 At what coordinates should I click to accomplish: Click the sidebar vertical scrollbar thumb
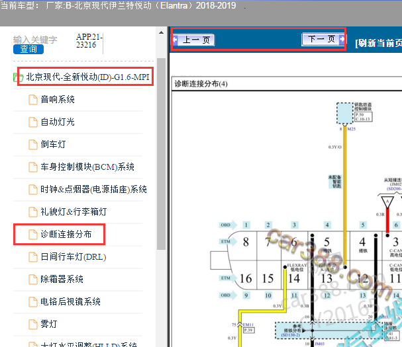(x=161, y=153)
